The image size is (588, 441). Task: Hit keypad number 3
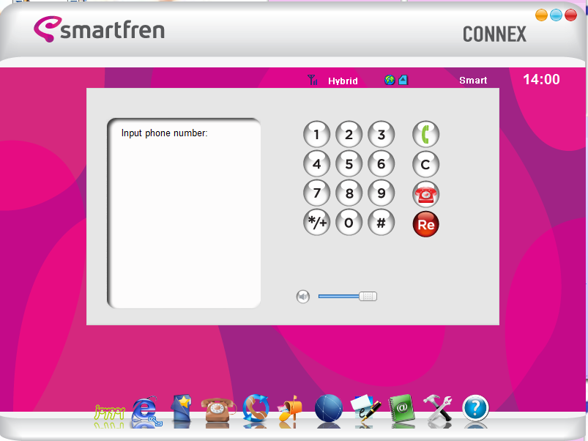pyautogui.click(x=381, y=134)
